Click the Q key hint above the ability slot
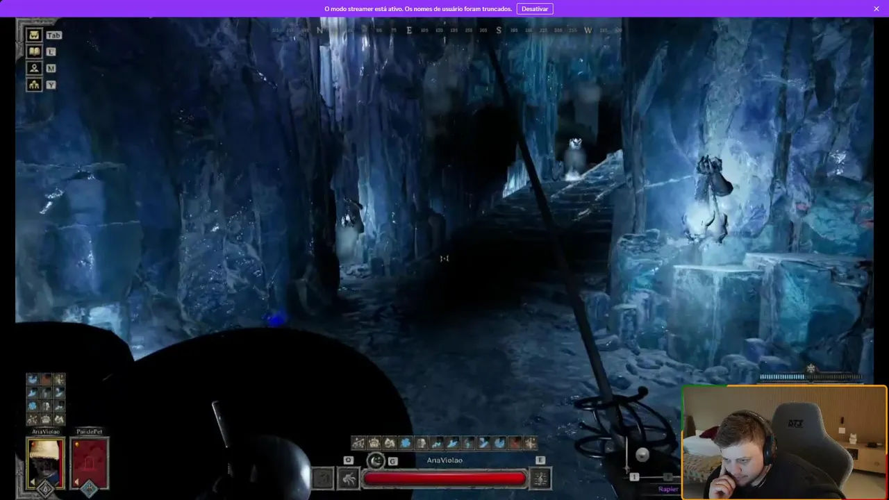Image resolution: width=889 pixels, height=500 pixels. [349, 460]
